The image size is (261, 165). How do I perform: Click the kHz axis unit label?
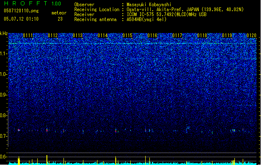4,33
